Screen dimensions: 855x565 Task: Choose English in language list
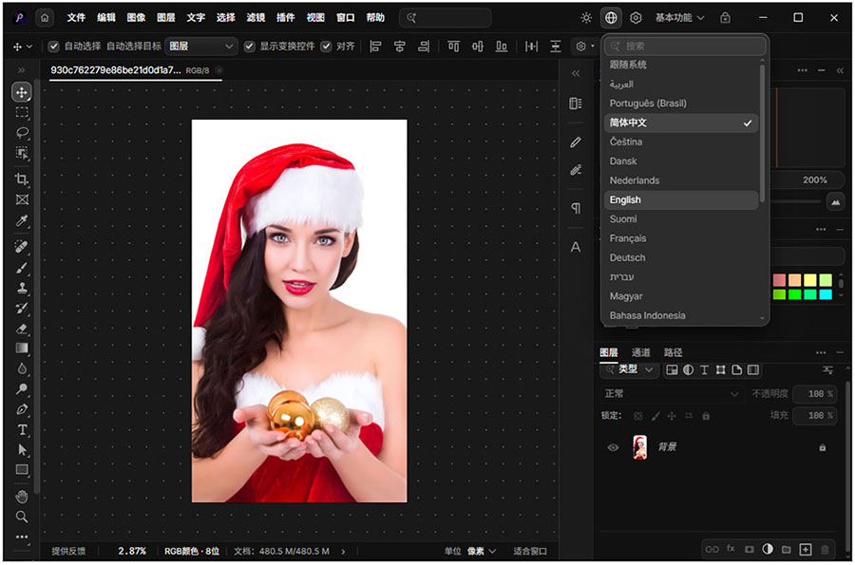(x=681, y=200)
